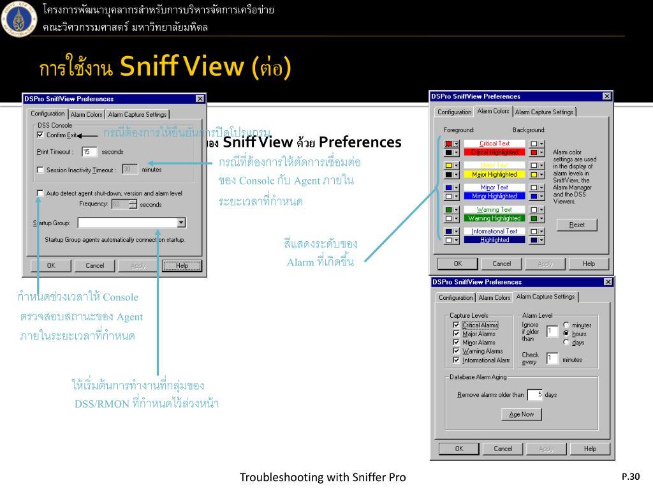
Task: Pick Minor Highlighted blue background color swatch
Action: tap(534, 197)
